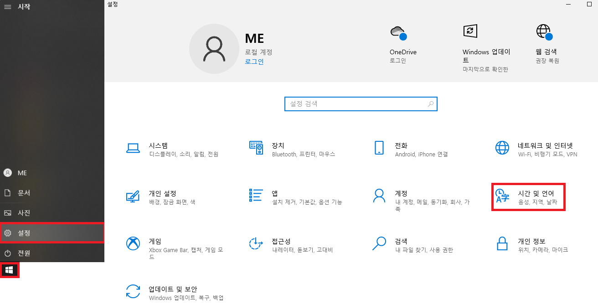Click the 접근성 category title text

click(281, 241)
